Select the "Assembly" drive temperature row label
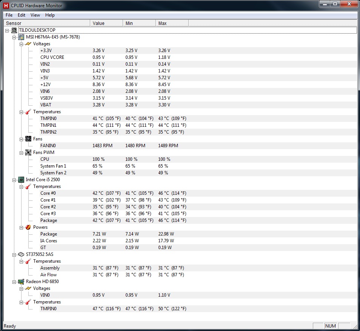The image size is (360, 331). pos(50,268)
